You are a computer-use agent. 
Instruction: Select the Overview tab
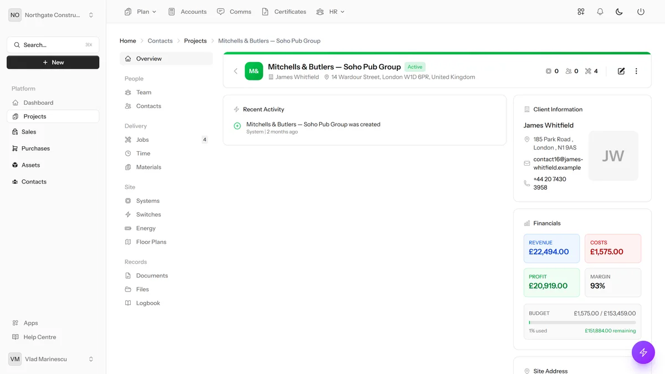pyautogui.click(x=166, y=59)
